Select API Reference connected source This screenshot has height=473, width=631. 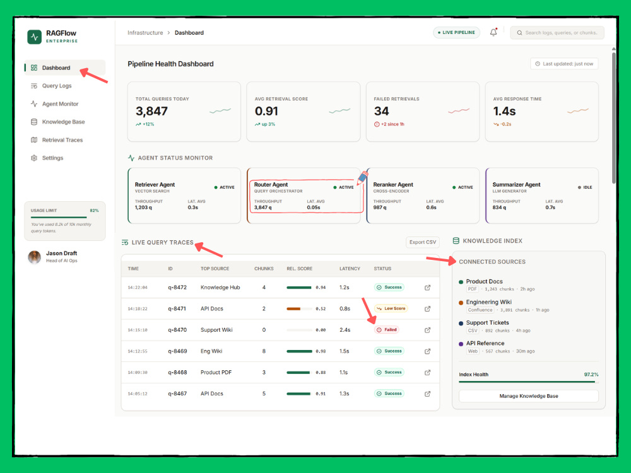(528, 347)
